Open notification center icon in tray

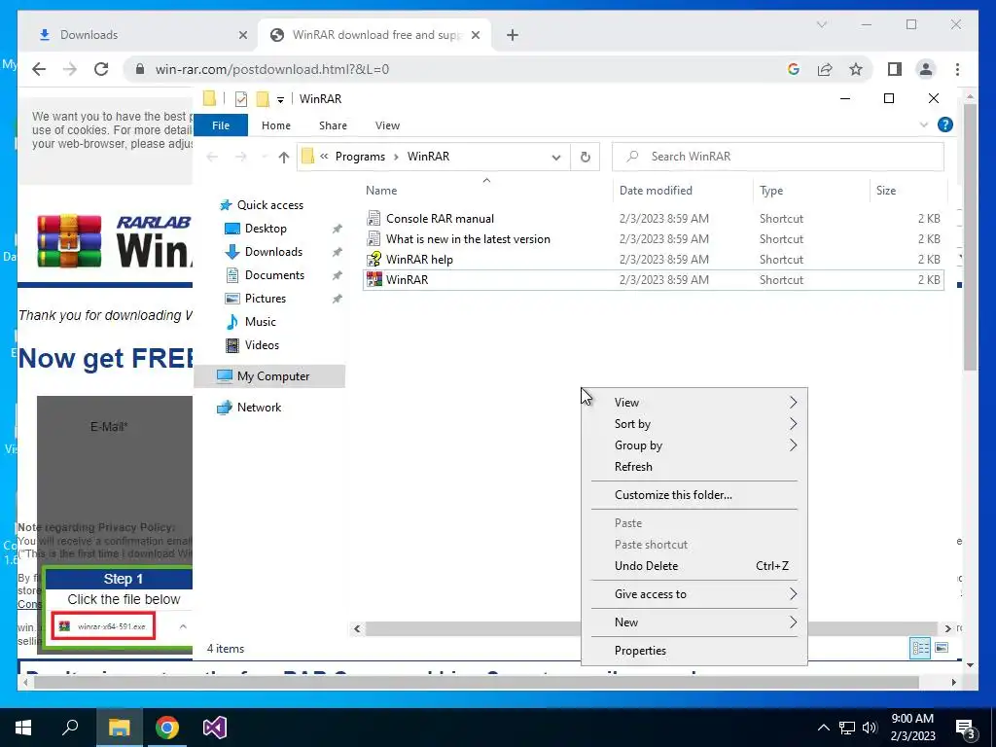point(966,728)
